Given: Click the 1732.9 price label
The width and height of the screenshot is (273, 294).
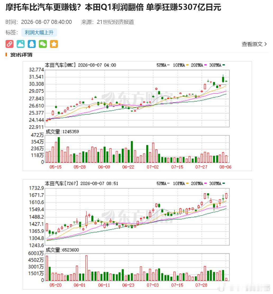Looking at the screenshot, I should (36, 188).
